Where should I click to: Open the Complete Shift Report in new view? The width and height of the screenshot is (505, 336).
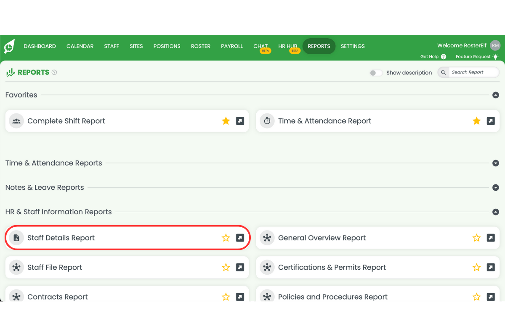pos(240,121)
